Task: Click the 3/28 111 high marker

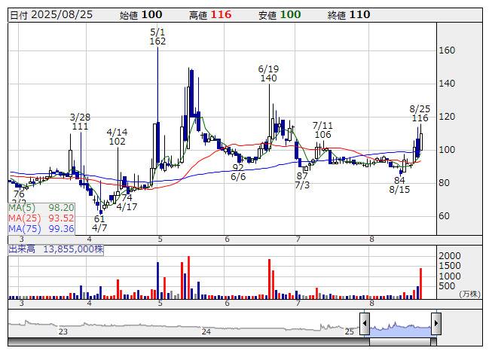Action: 80,122
